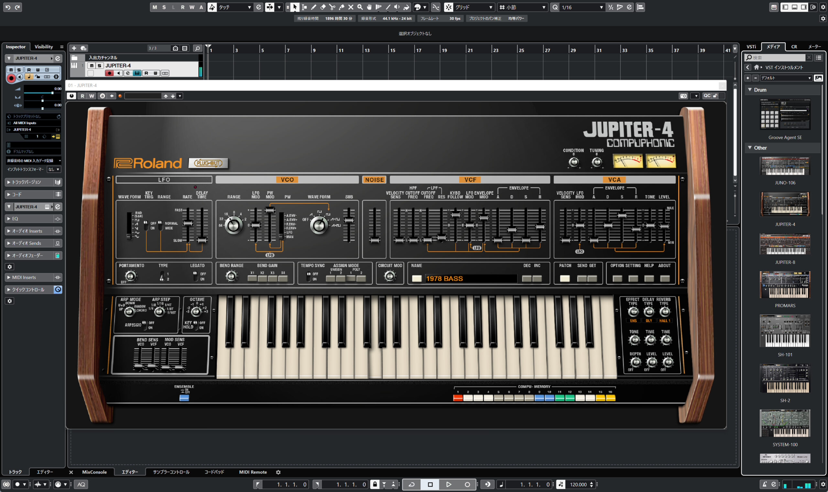This screenshot has height=492, width=828.
Task: Solo the JUPITER-4 track in track list
Action: pos(99,66)
